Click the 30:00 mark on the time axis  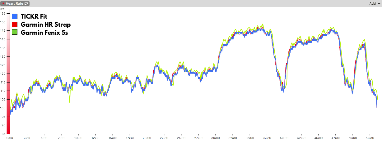[215, 138]
